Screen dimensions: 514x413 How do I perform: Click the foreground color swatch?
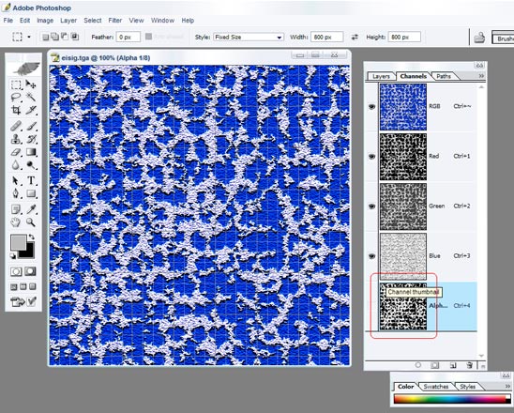[x=18, y=243]
